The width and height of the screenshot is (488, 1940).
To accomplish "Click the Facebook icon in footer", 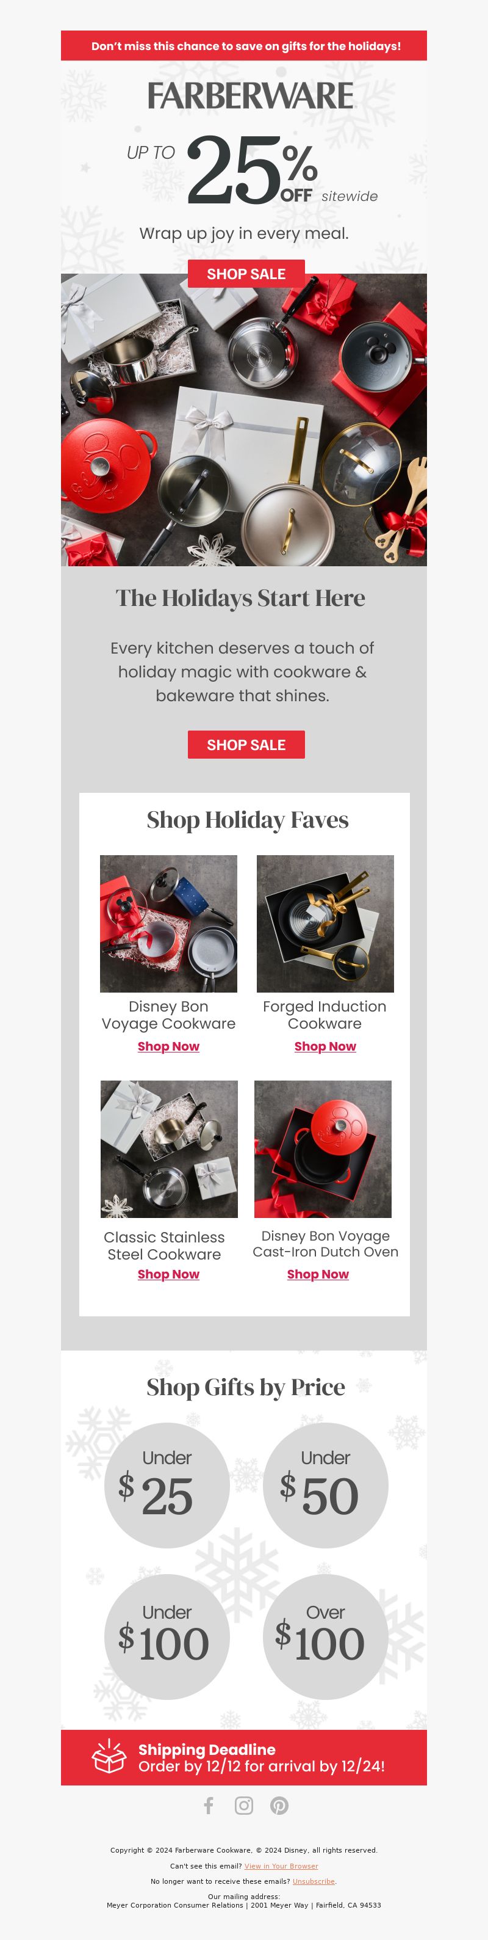I will click(x=209, y=1805).
